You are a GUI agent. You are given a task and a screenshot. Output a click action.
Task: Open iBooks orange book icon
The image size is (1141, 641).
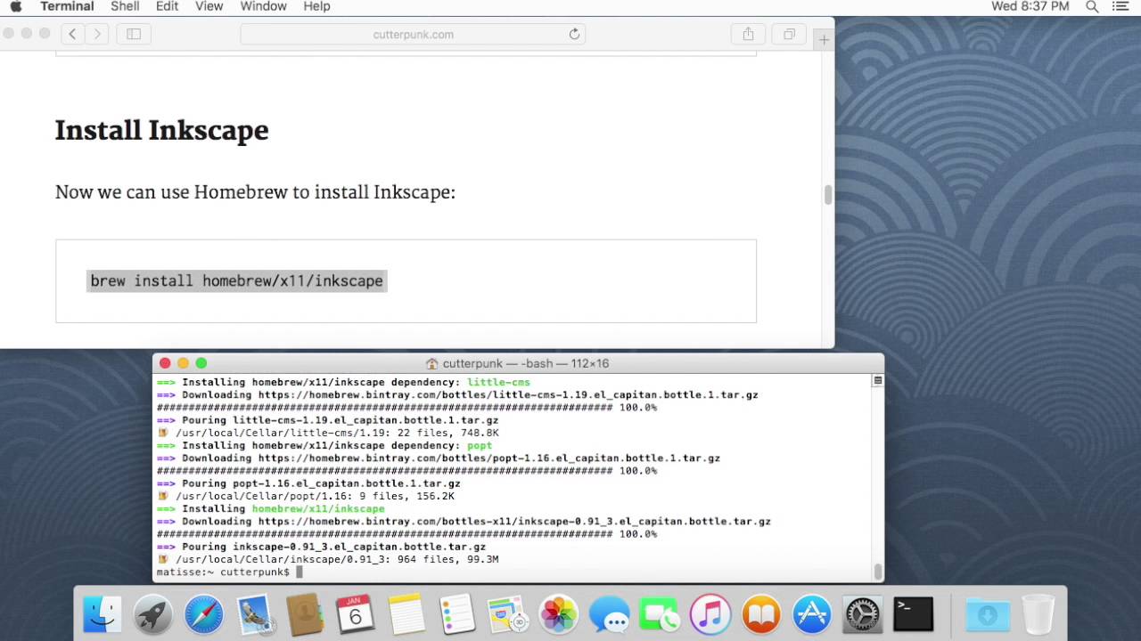coord(761,614)
